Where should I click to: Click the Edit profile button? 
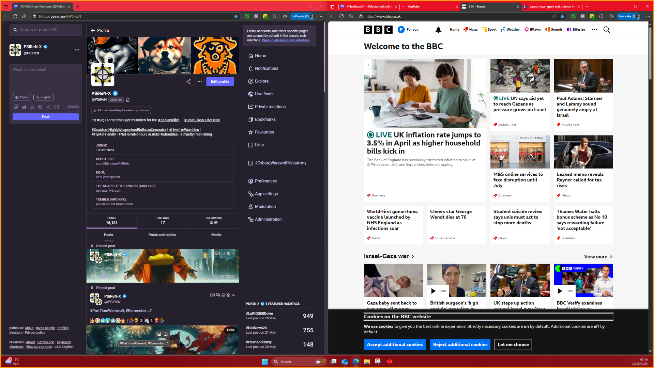(220, 82)
